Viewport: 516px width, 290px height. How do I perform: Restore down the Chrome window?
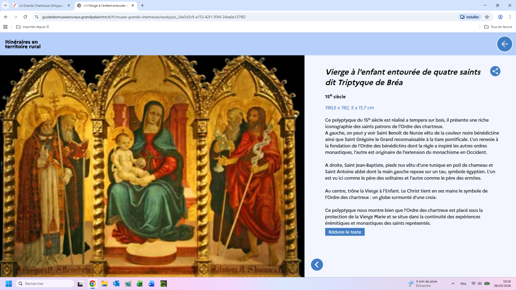click(497, 5)
